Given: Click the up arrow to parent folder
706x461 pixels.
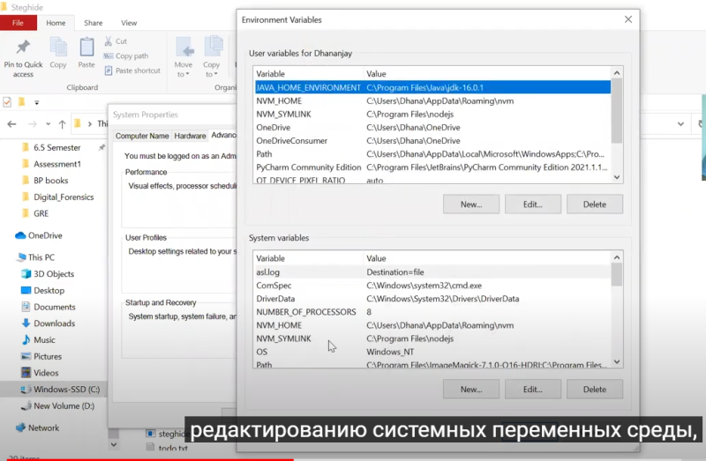Looking at the screenshot, I should point(62,123).
